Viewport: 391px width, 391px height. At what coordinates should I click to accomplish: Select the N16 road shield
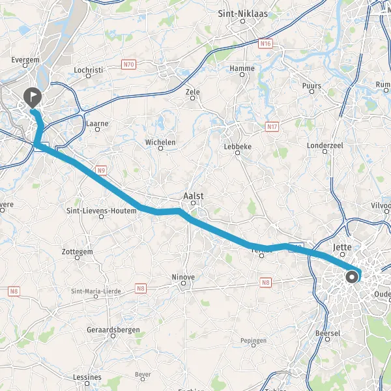coord(265,44)
